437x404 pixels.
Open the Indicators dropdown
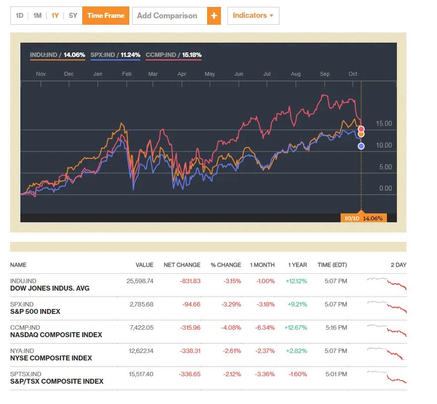click(253, 15)
